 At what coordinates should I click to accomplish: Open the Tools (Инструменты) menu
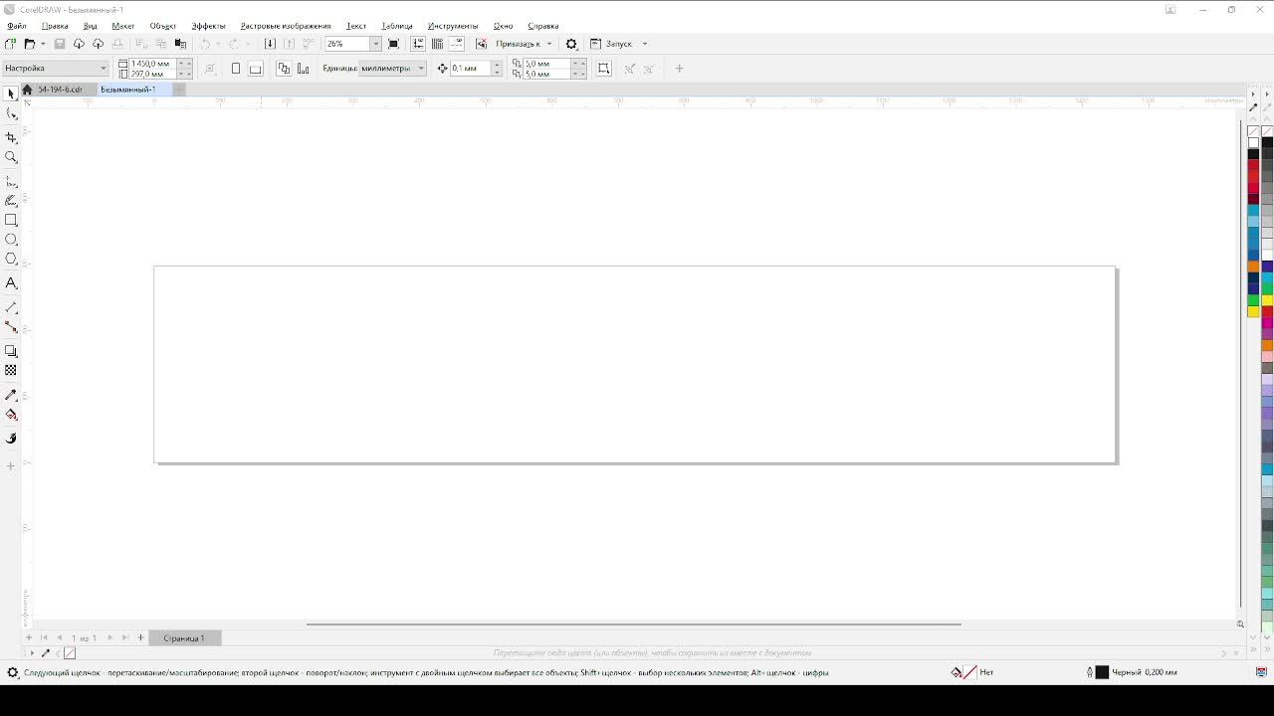[453, 26]
